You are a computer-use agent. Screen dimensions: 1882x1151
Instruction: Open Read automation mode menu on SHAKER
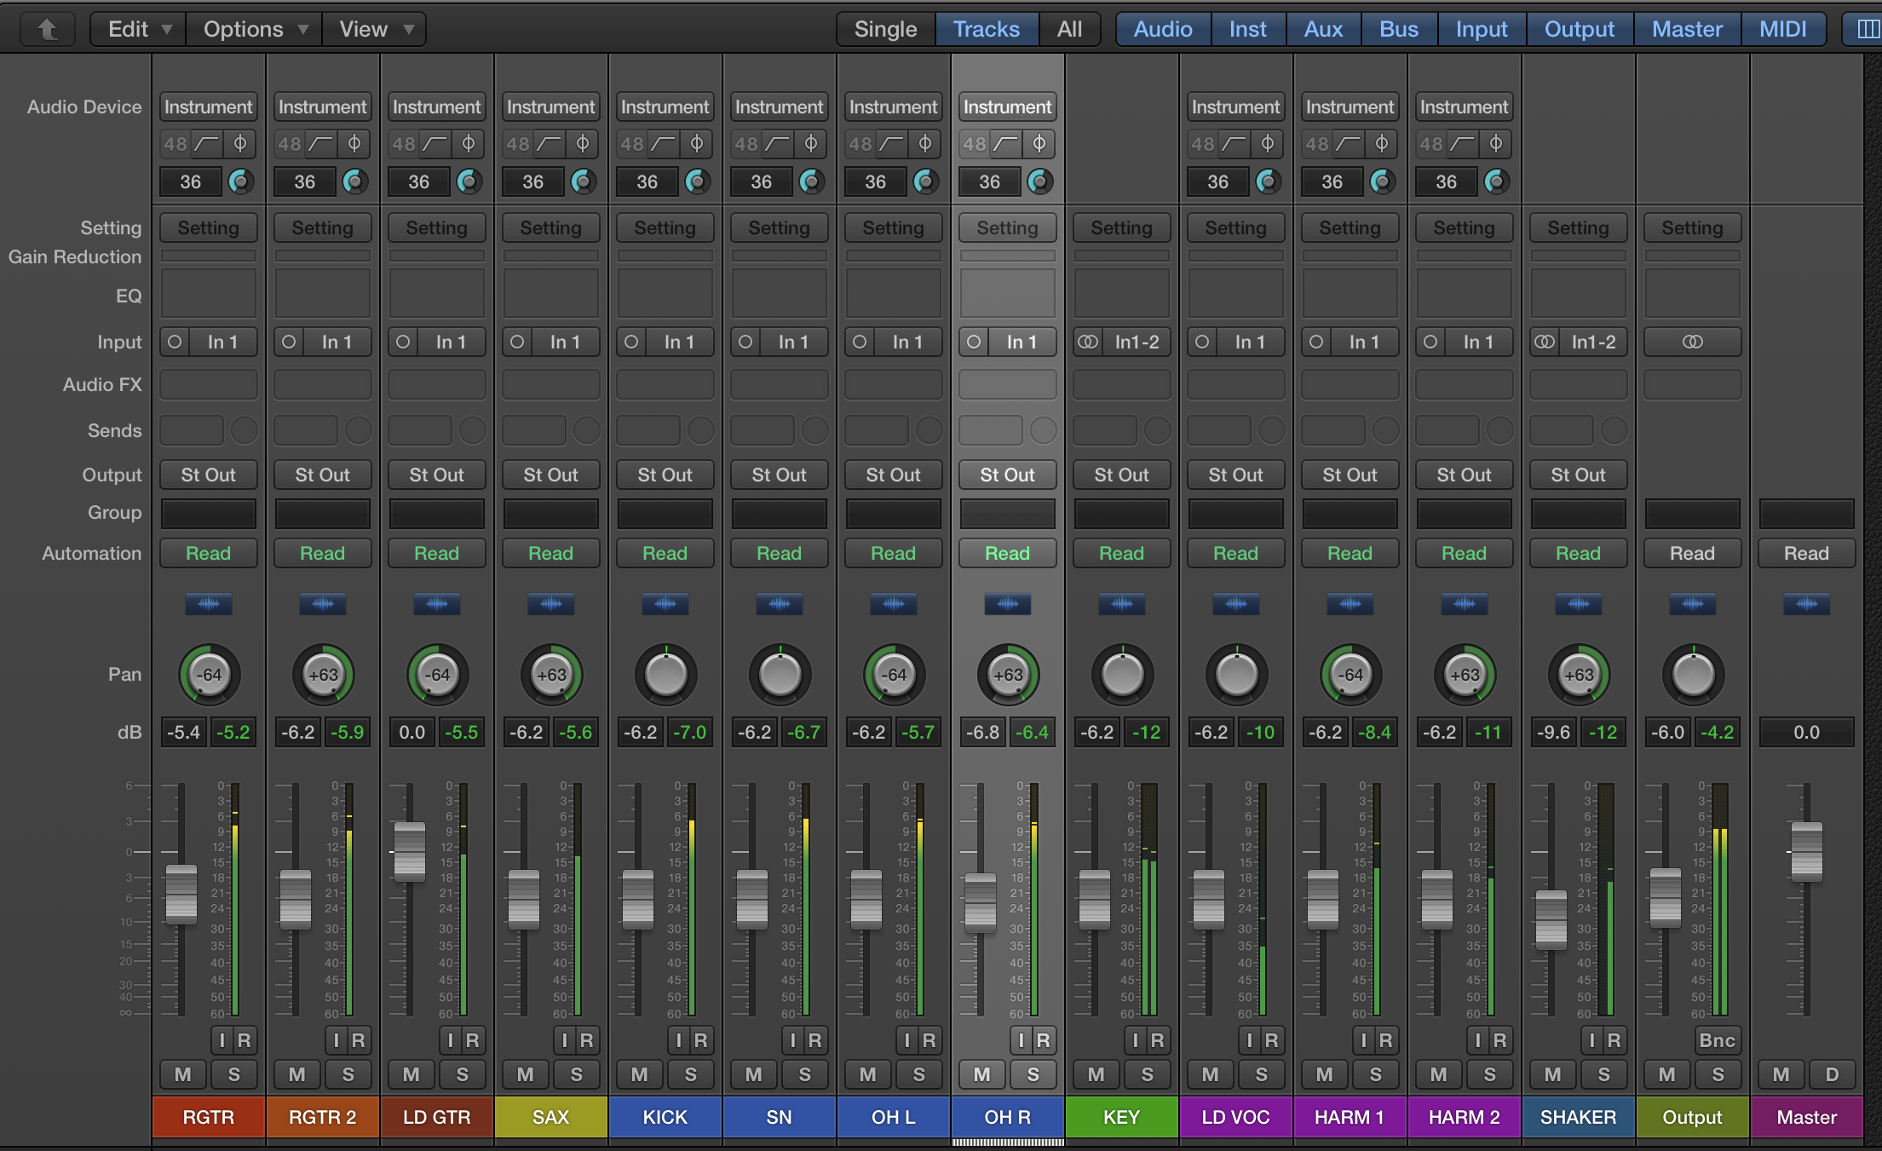pyautogui.click(x=1578, y=554)
